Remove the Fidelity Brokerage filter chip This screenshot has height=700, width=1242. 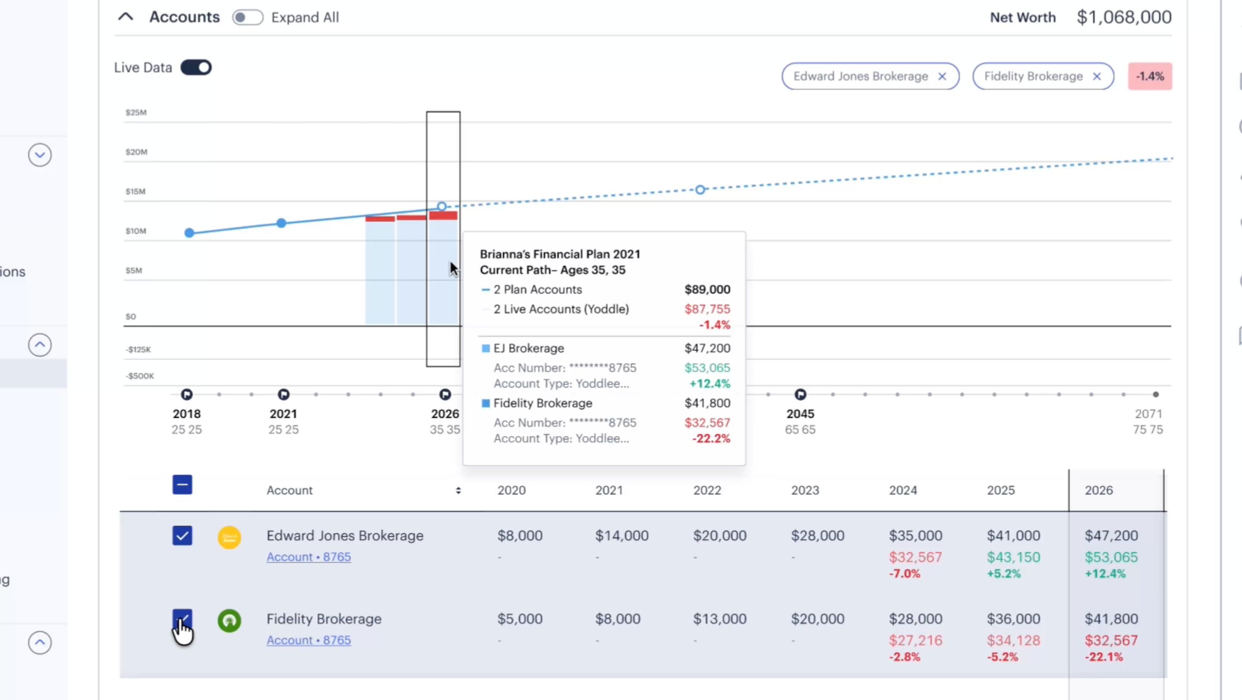click(x=1097, y=76)
